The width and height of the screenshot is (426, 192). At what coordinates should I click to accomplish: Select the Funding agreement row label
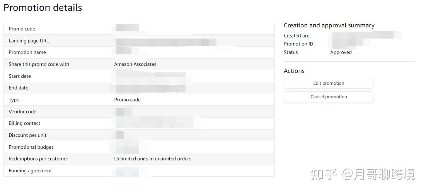click(30, 171)
